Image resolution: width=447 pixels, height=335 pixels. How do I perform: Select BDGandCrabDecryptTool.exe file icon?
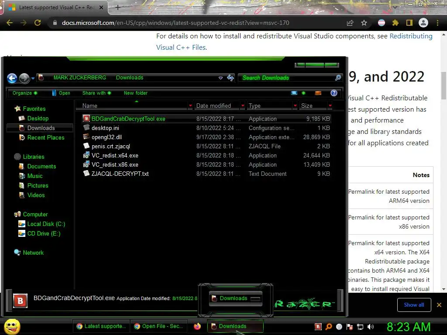pos(86,119)
